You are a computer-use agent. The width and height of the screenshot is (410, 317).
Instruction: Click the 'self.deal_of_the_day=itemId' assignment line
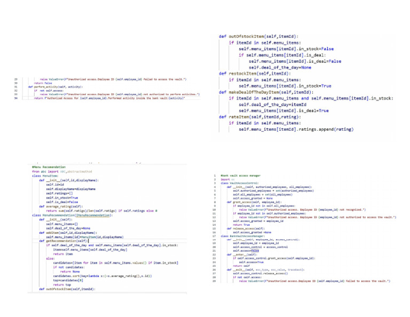(x=272, y=105)
